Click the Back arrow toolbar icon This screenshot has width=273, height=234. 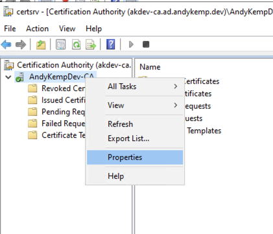coord(6,44)
